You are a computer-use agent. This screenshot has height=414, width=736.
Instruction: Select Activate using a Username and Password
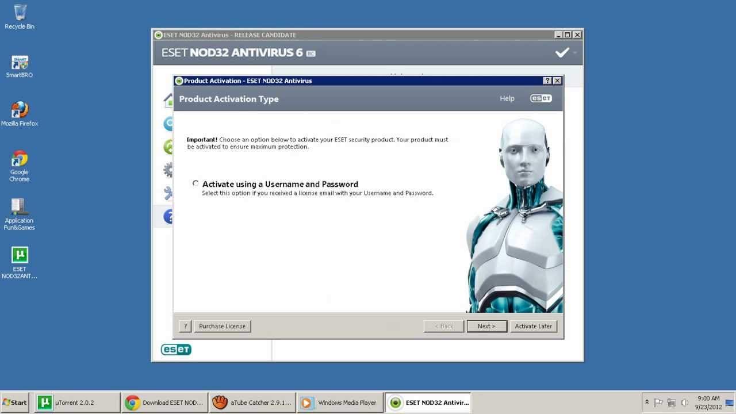point(195,183)
